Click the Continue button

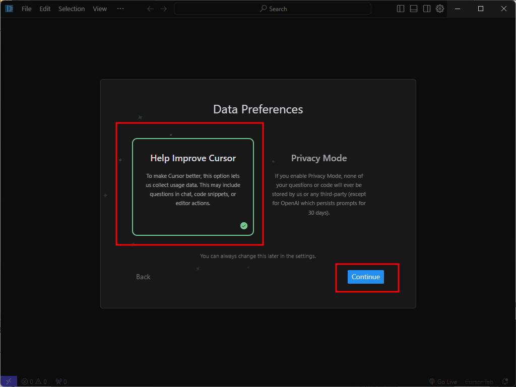click(x=366, y=277)
